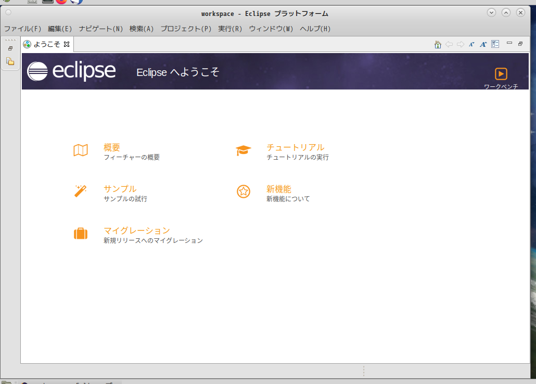The image size is (536, 384).
Task: Open the ウィンドウ(W) menu
Action: tap(271, 29)
